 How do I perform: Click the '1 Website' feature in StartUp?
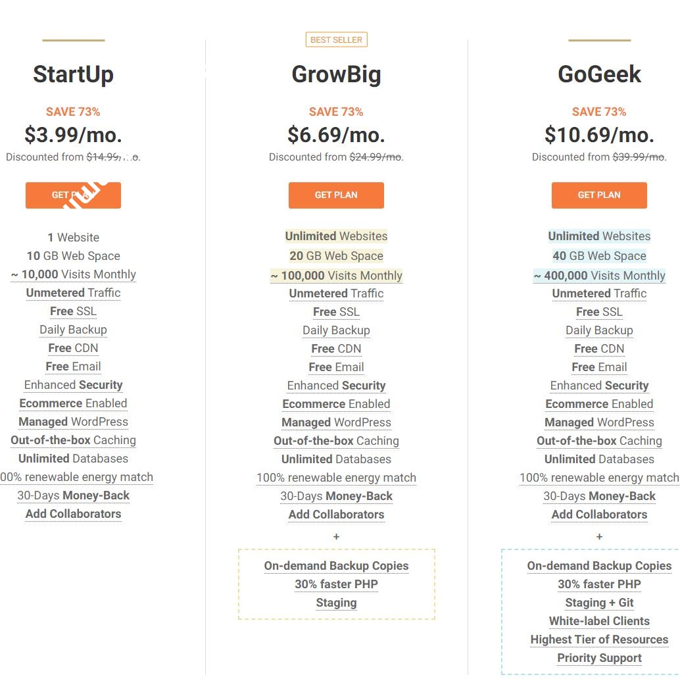point(73,238)
